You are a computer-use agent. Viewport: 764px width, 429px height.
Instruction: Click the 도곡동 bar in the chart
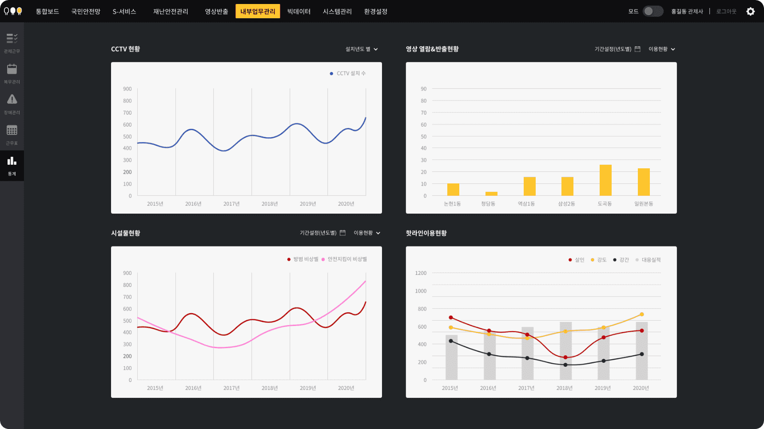click(x=605, y=180)
